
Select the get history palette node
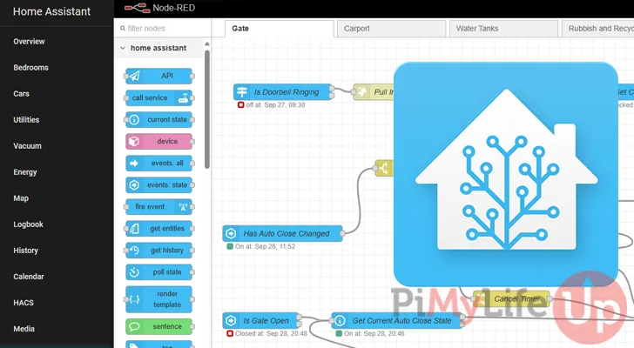point(158,251)
